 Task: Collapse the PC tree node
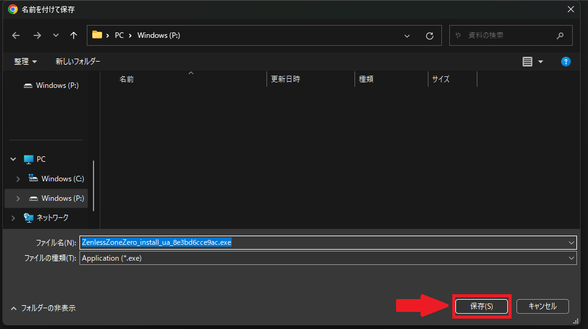tap(13, 159)
